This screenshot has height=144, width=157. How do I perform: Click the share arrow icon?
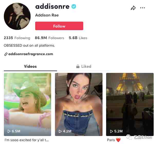coord(133,8)
